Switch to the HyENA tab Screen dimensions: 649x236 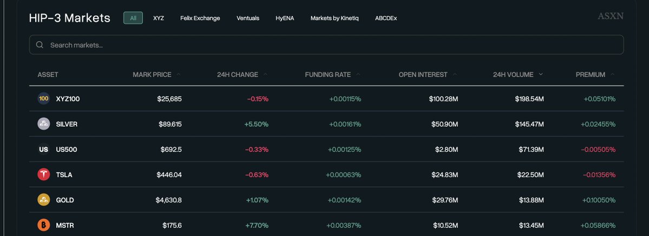point(285,18)
